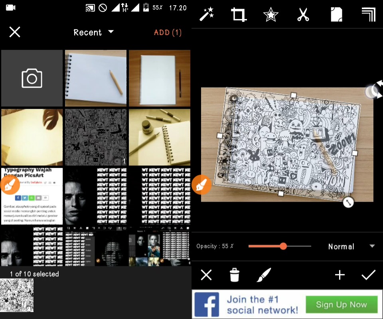Open the Normal blend mode dropdown
The height and width of the screenshot is (319, 383).
pyautogui.click(x=351, y=246)
